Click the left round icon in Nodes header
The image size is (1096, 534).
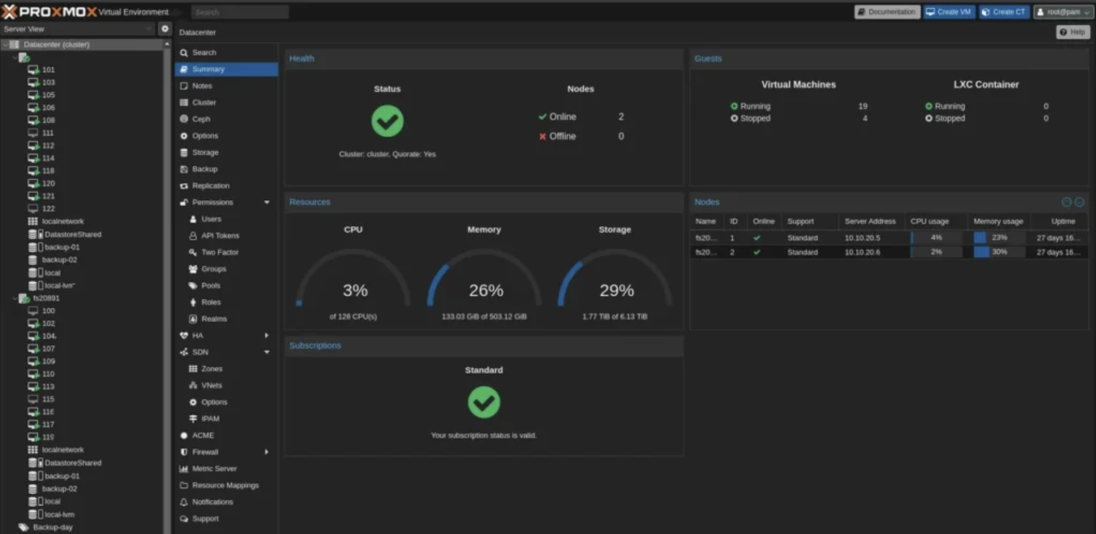pos(1067,202)
